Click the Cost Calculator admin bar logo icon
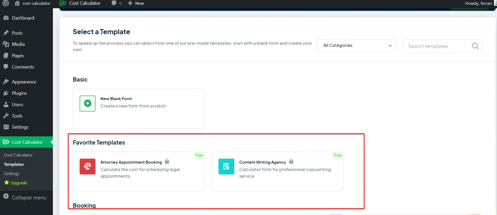Viewport: 497px width, 215px height. (x=63, y=3)
